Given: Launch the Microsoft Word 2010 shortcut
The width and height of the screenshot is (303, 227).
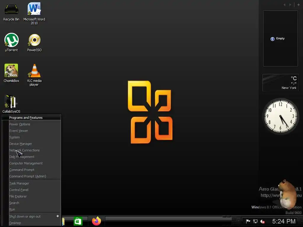Looking at the screenshot, I should (x=34, y=13).
